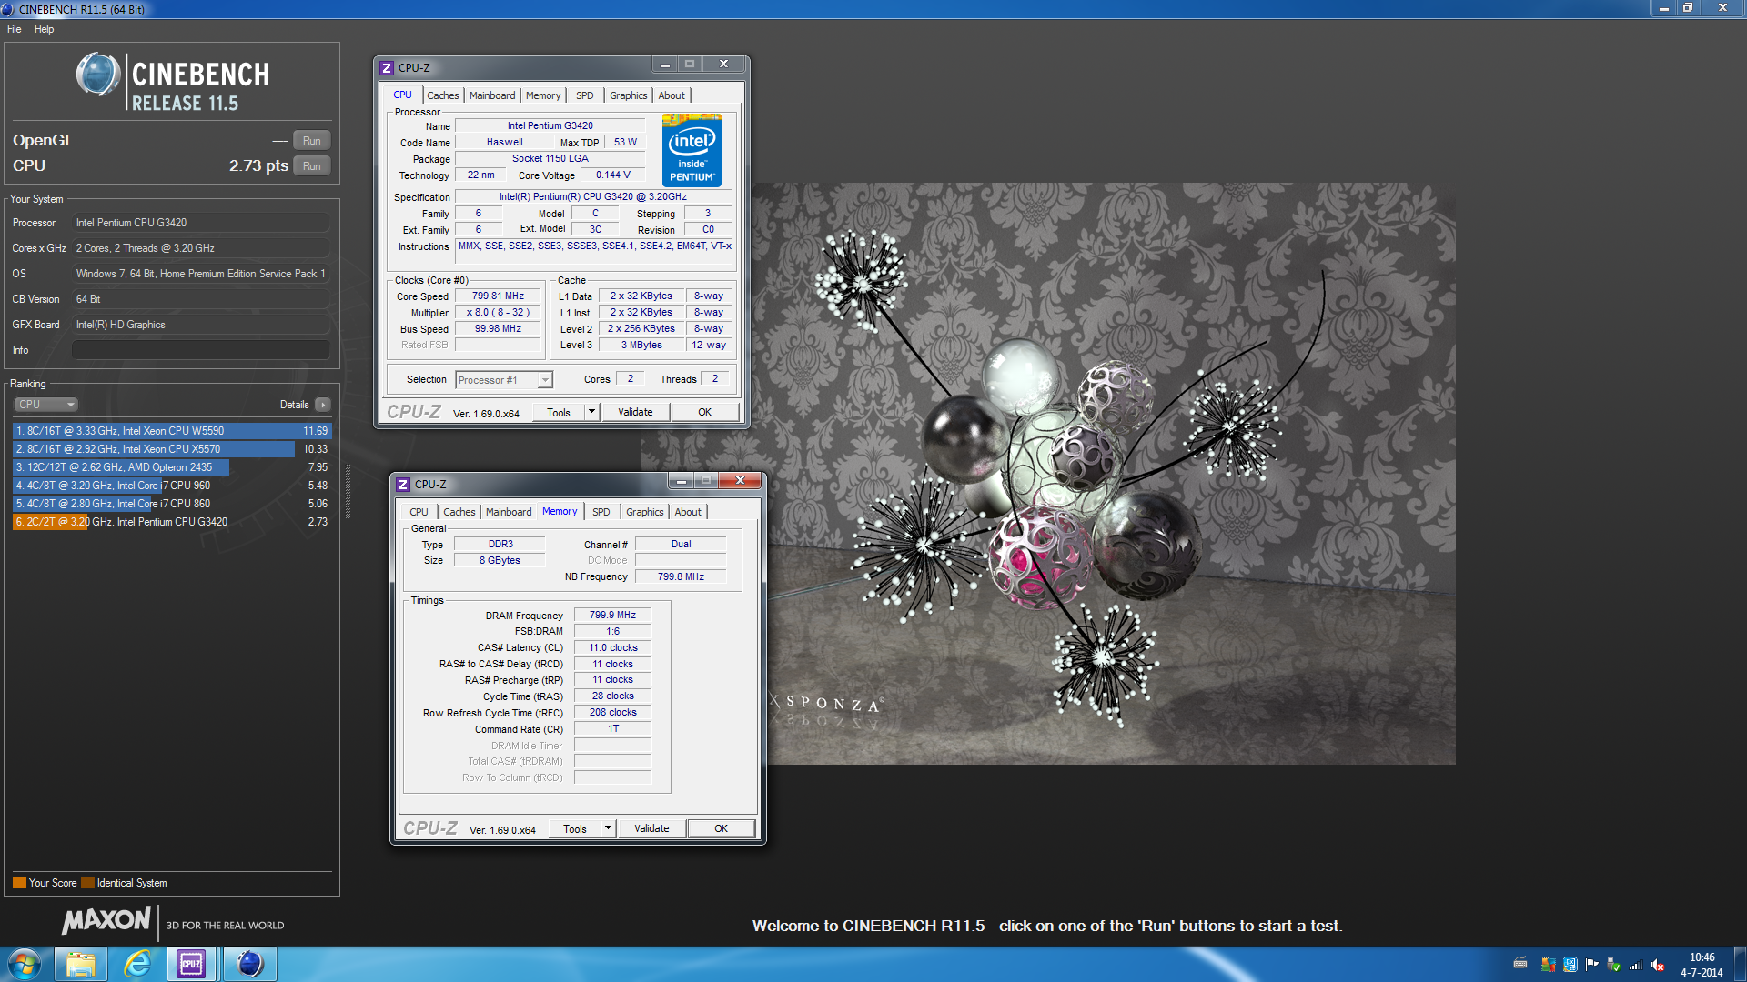This screenshot has width=1747, height=982.
Task: Run the CPU benchmark test
Action: click(312, 166)
